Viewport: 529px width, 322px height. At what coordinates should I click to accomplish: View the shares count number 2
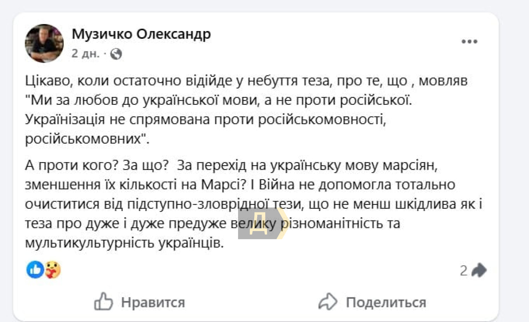(463, 271)
